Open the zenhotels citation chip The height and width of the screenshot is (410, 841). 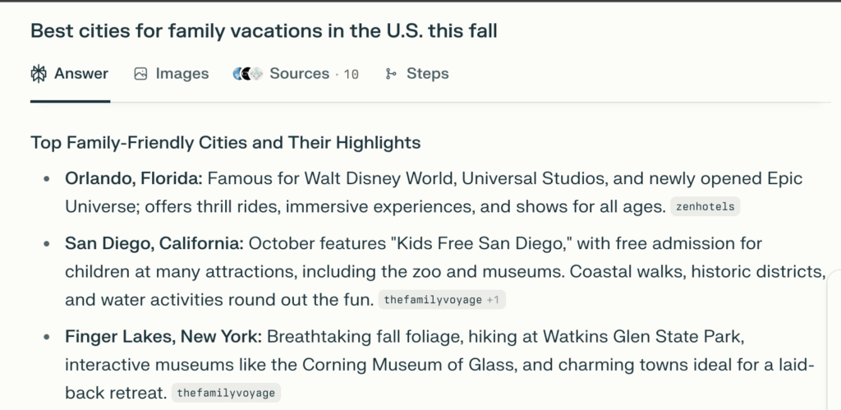[705, 208]
